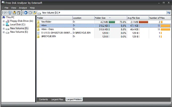Screen dimensions: 172x107
Task: Click Newfolder's green folder size bar
Action: tap(112, 22)
